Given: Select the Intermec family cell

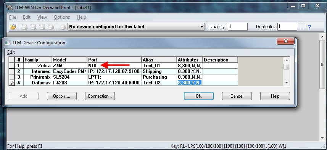Looking at the screenshot, I should click(x=38, y=71).
